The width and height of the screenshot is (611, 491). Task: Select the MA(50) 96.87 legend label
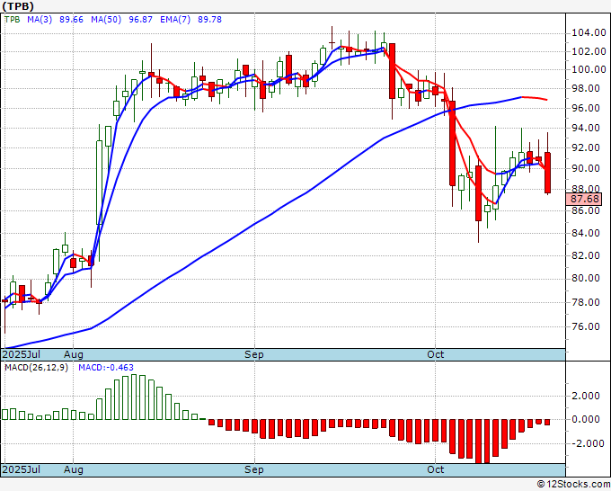[x=121, y=19]
